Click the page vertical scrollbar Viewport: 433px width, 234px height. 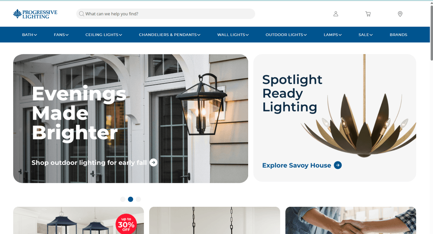[431, 33]
